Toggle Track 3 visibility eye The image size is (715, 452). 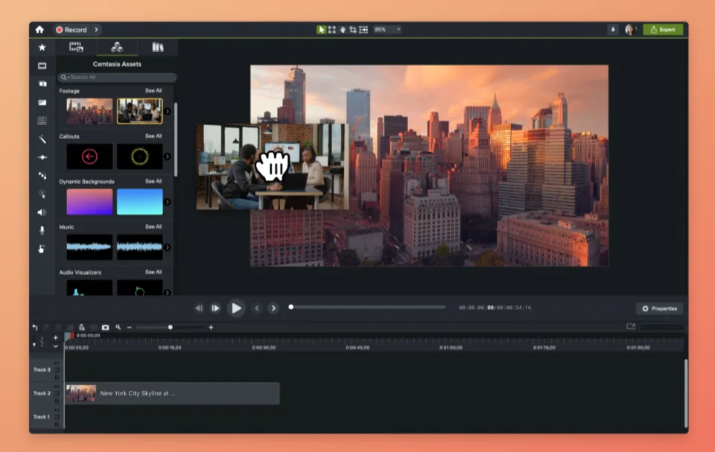[57, 363]
